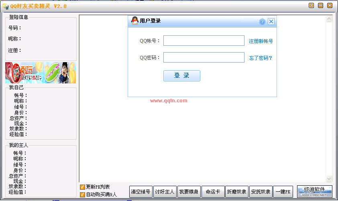Click the advertisement banner image in the left panel
The height and width of the screenshot is (201, 338).
click(41, 73)
